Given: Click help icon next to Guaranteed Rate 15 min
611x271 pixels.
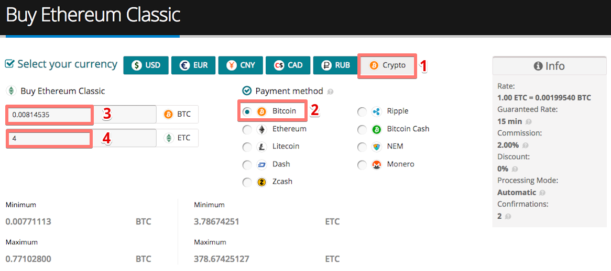Looking at the screenshot, I should click(528, 122).
